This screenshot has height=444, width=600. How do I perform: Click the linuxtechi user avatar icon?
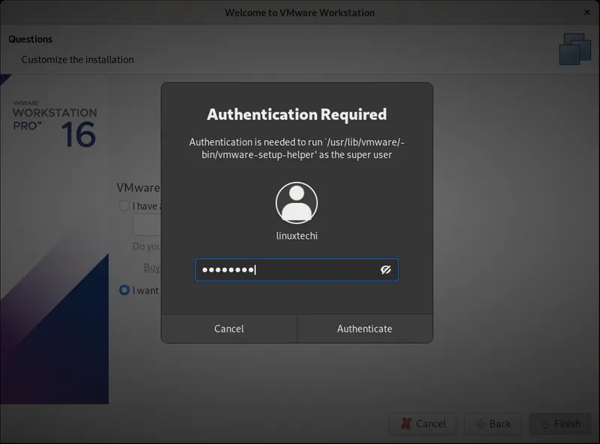(x=297, y=203)
